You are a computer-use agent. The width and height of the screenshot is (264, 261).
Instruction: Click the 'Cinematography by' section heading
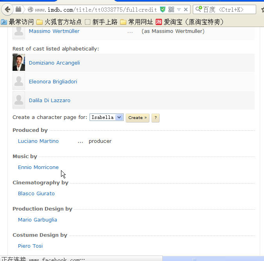(40, 183)
